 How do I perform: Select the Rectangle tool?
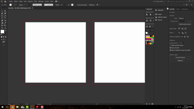pyautogui.click(x=2, y=16)
